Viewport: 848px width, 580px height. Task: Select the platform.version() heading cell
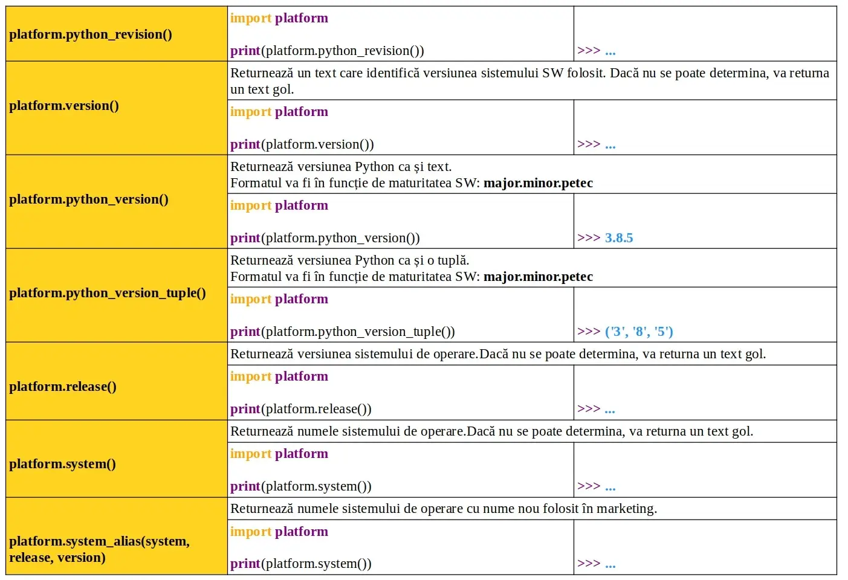(64, 106)
